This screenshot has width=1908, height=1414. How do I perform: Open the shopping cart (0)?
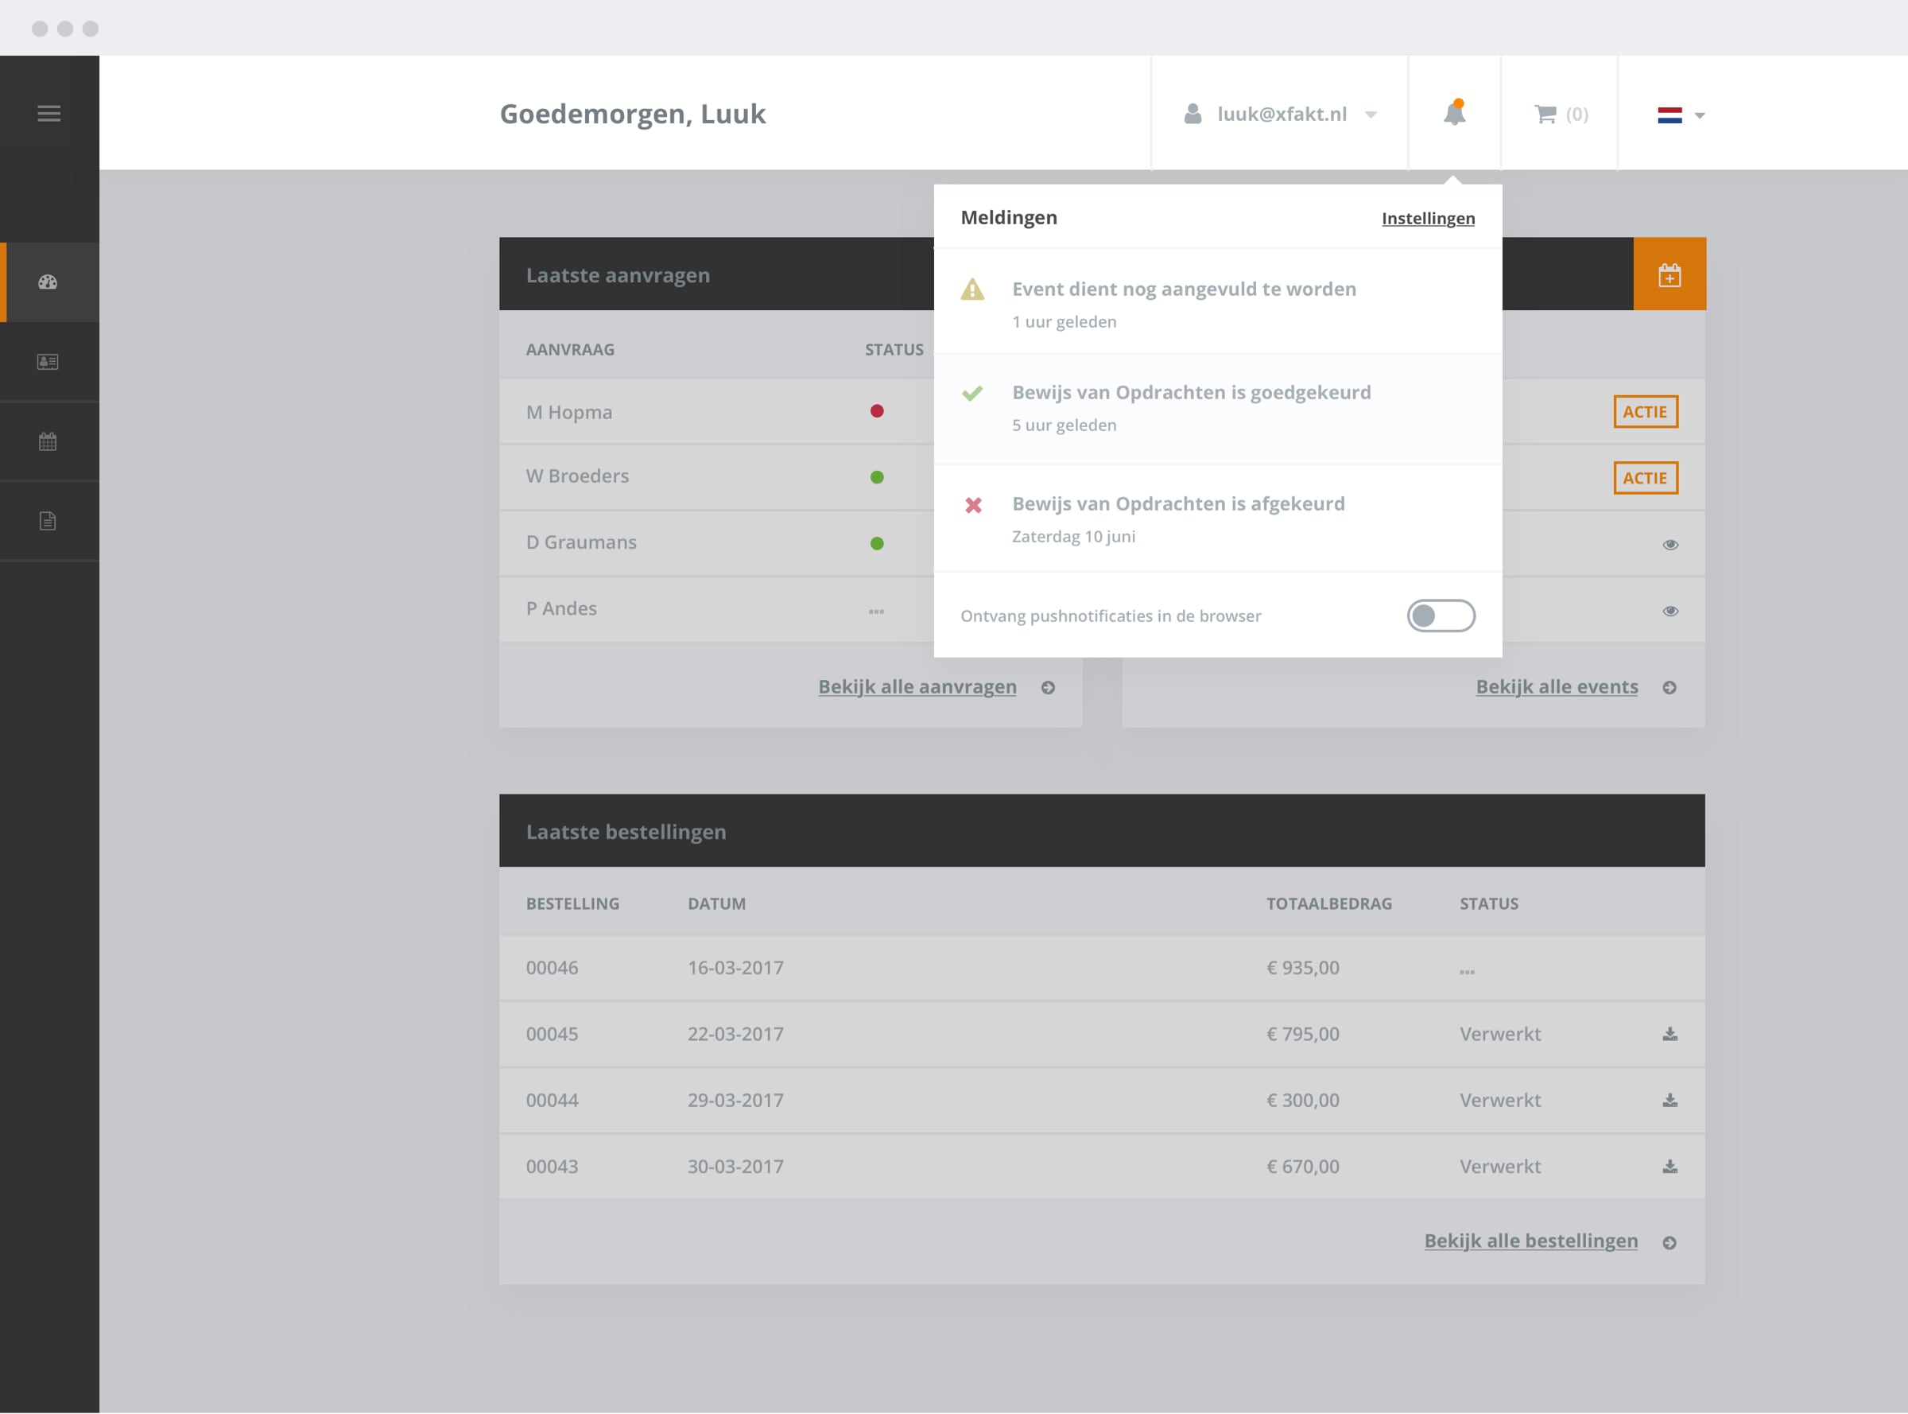click(x=1560, y=114)
